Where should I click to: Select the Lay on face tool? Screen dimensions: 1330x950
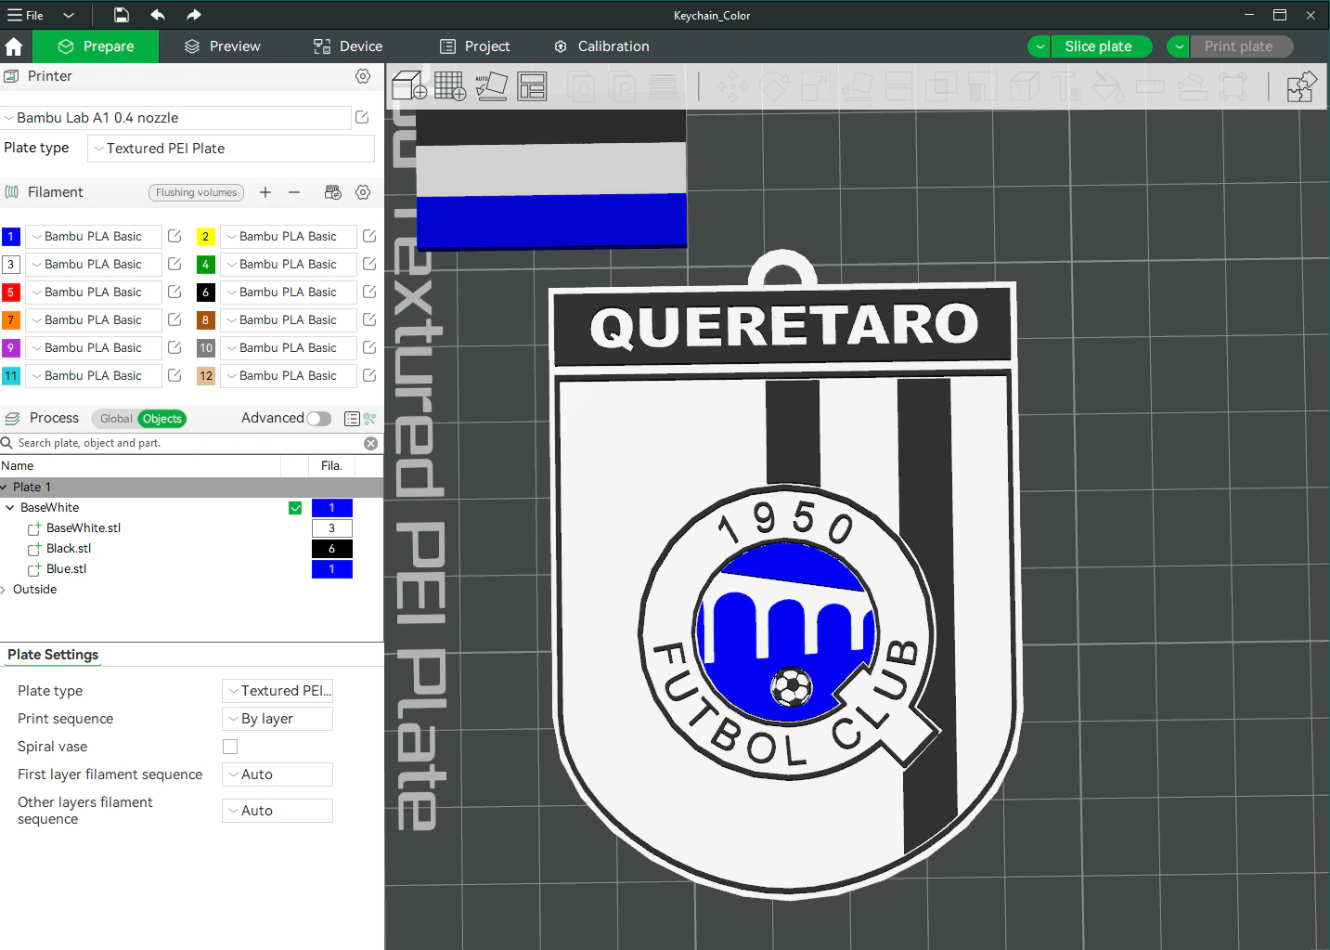[858, 87]
